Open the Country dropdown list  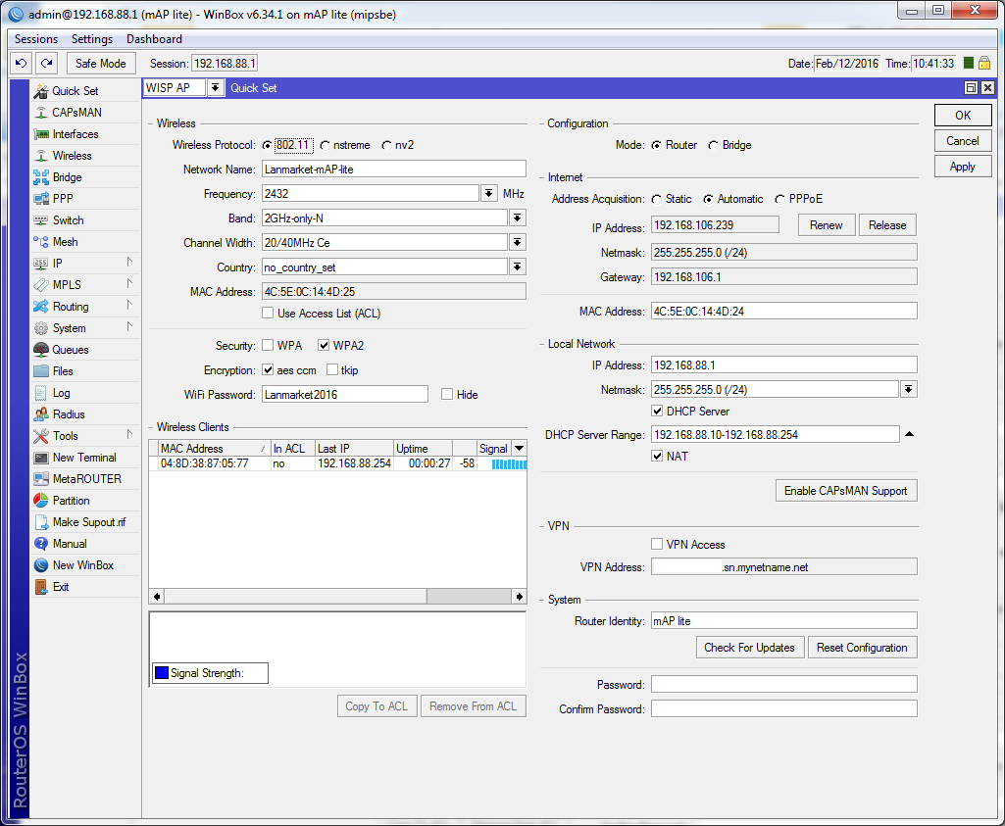tap(517, 267)
